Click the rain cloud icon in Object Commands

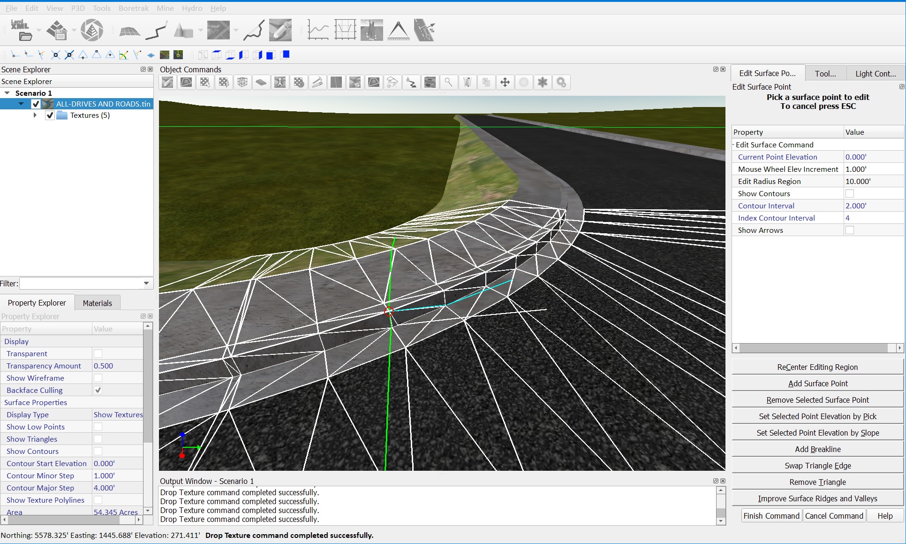(393, 83)
